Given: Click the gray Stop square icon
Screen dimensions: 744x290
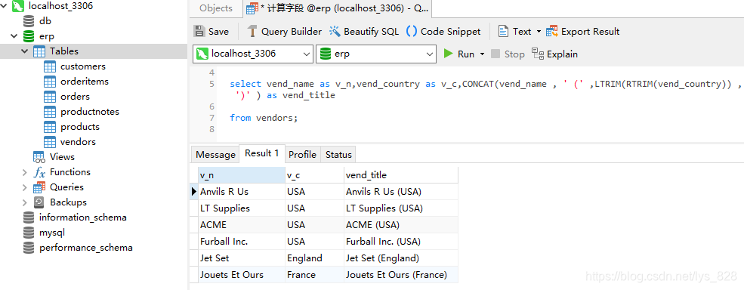Looking at the screenshot, I should [x=495, y=54].
